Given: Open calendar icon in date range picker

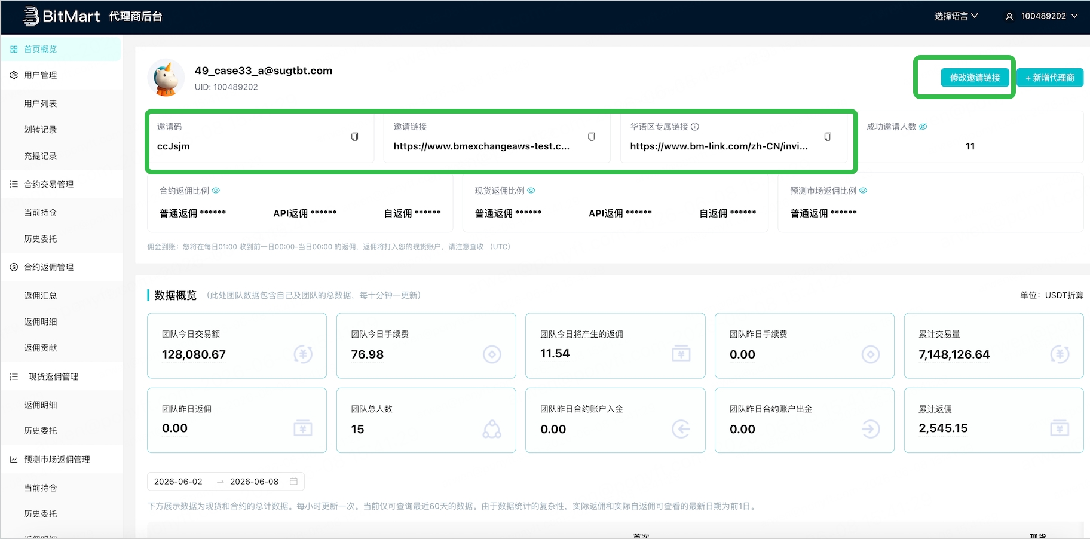Looking at the screenshot, I should pyautogui.click(x=293, y=482).
